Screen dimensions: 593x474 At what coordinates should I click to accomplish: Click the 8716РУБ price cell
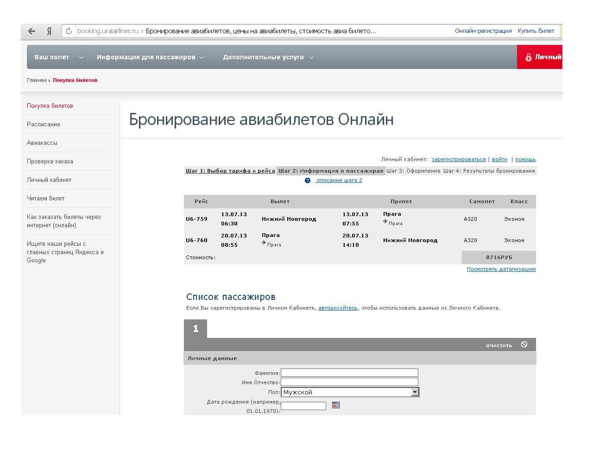[499, 257]
